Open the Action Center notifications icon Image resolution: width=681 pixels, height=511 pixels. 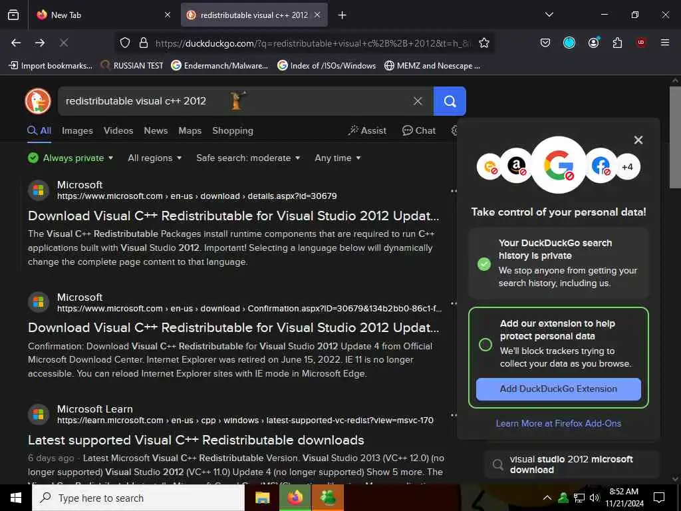pos(659,498)
